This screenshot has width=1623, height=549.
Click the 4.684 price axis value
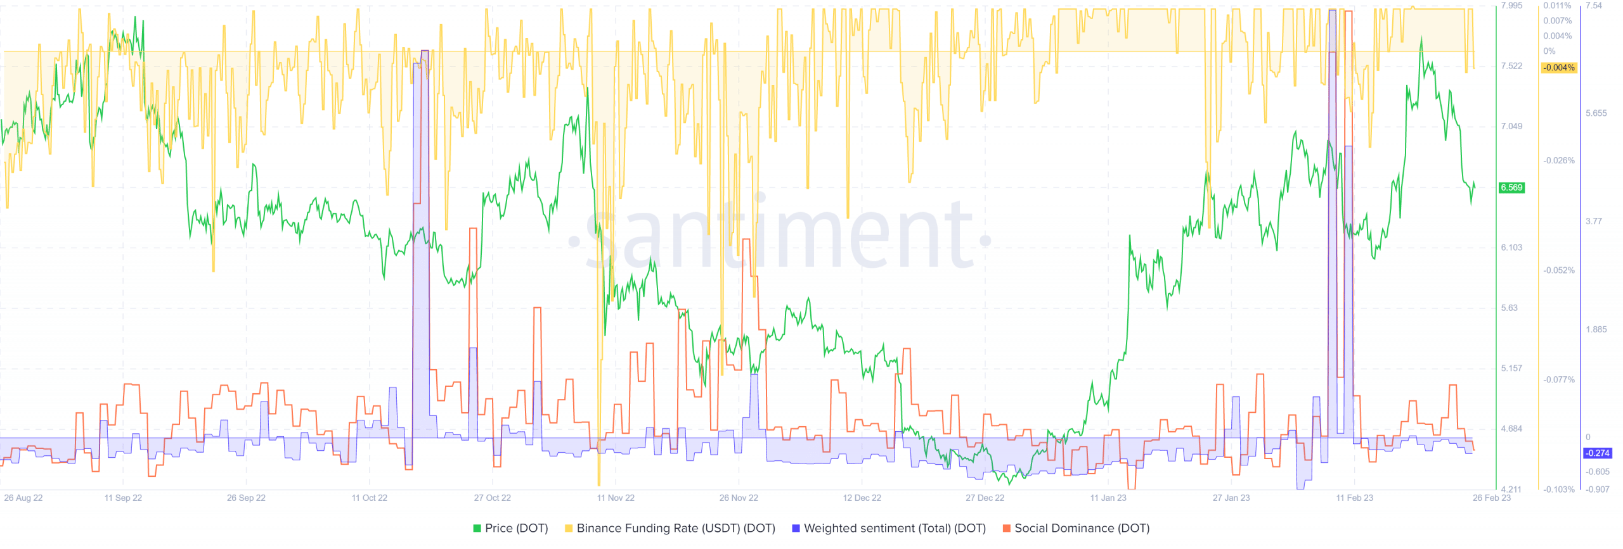pos(1511,429)
